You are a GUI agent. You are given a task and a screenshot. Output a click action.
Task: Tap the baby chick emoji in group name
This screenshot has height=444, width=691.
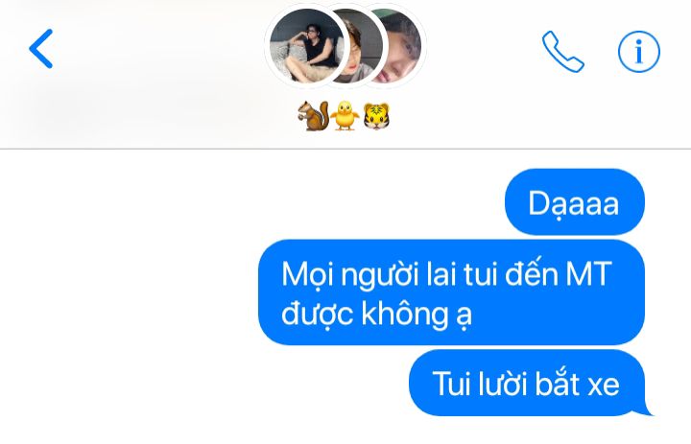(345, 116)
